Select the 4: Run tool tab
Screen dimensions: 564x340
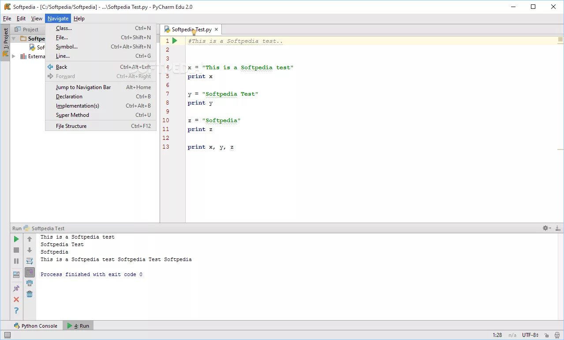click(x=78, y=326)
